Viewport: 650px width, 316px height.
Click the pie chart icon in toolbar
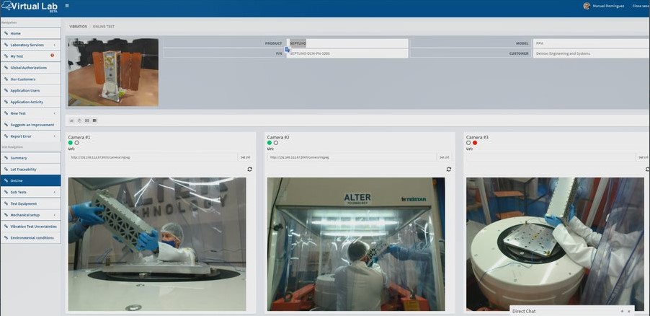tap(79, 120)
